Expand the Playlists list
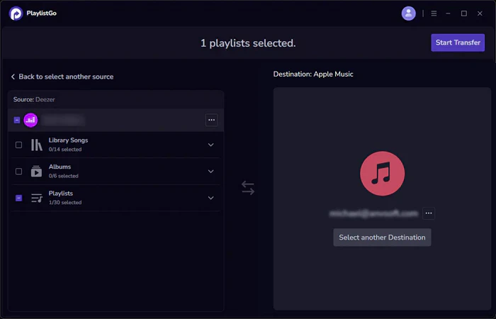This screenshot has height=319, width=496. click(x=210, y=198)
